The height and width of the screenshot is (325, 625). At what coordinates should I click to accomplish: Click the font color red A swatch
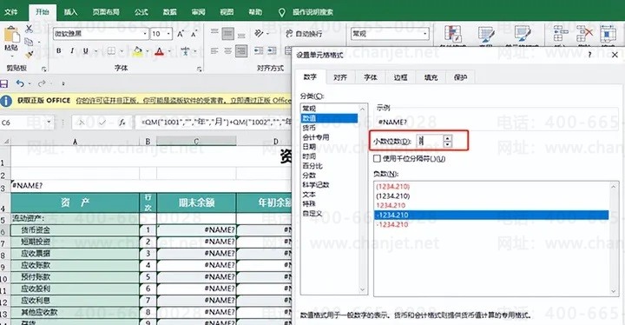click(x=160, y=51)
